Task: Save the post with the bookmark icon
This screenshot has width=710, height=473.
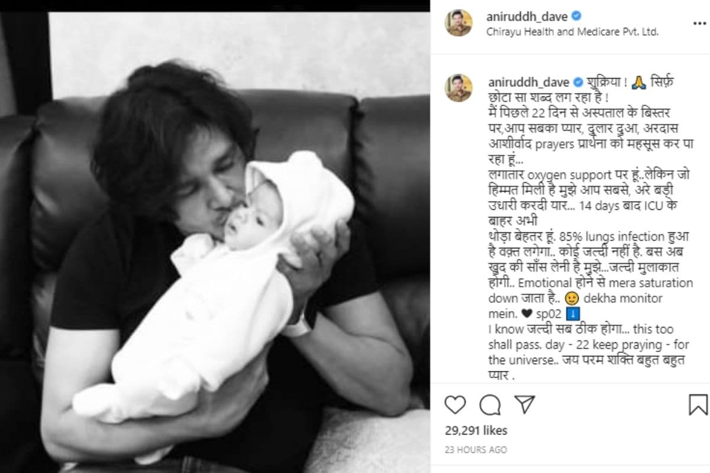Action: pyautogui.click(x=699, y=404)
